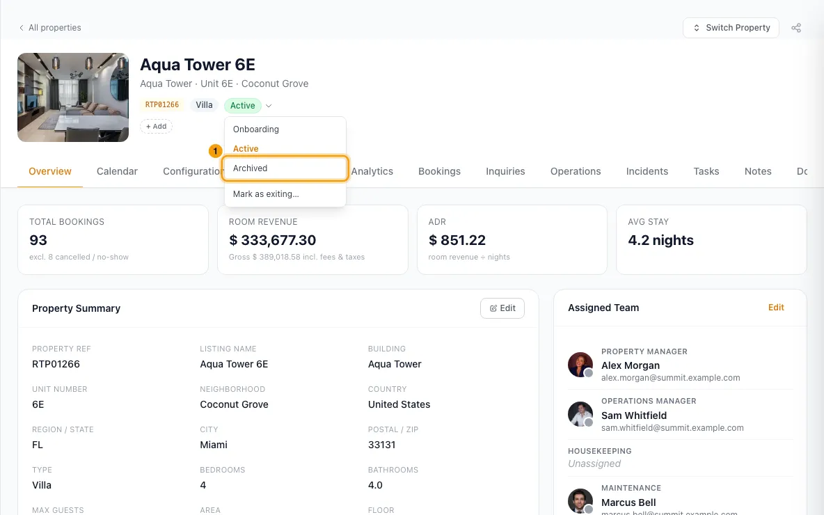Click the orange step 1 marker badge
The width and height of the screenshot is (824, 515).
coord(215,151)
